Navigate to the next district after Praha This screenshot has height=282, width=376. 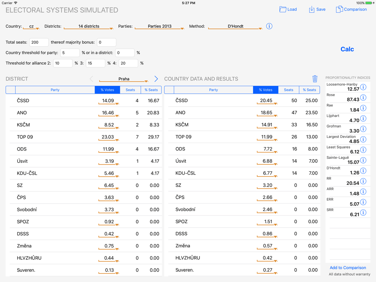(156, 78)
